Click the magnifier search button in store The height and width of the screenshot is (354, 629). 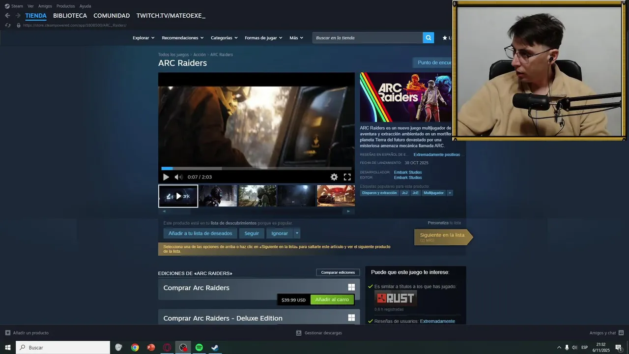429,38
